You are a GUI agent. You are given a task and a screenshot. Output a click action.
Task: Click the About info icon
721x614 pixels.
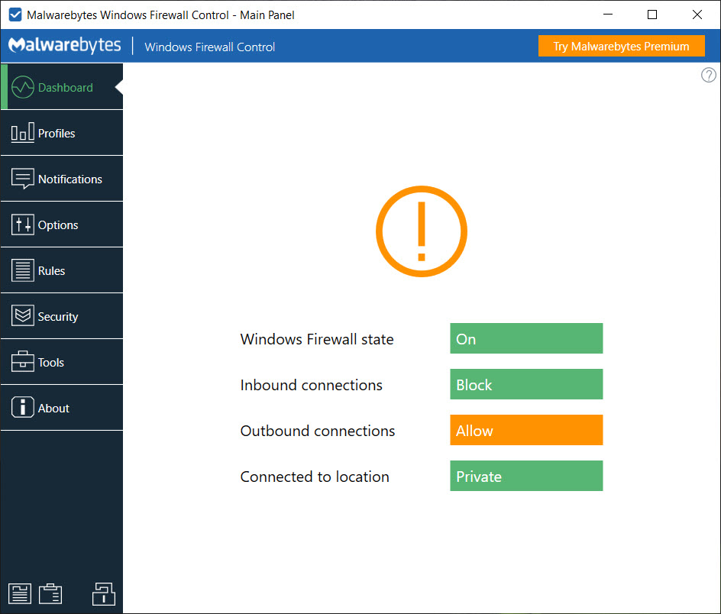(22, 408)
